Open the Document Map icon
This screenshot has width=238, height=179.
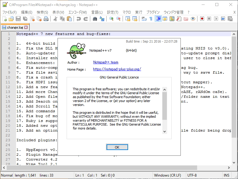[x=172, y=19]
